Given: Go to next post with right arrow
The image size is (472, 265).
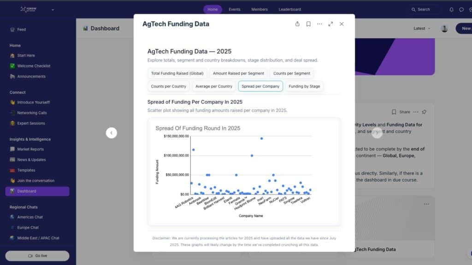Looking at the screenshot, I should [377, 133].
